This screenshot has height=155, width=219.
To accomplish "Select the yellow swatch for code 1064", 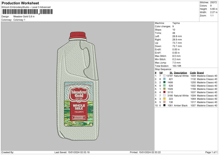I will (164, 99).
